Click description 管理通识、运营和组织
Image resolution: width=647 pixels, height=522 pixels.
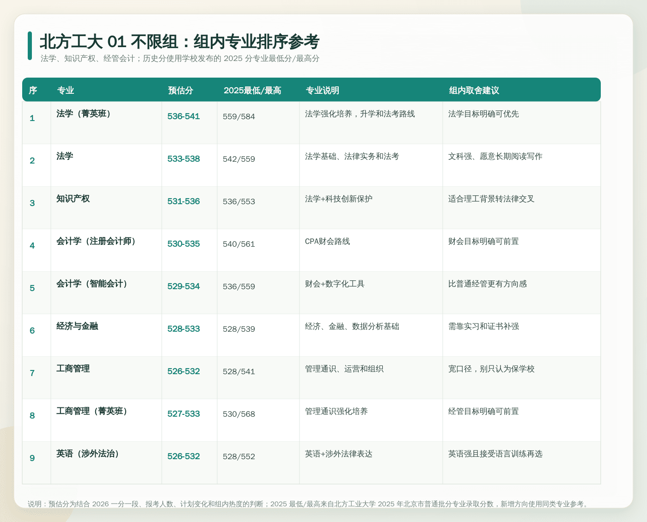point(344,369)
